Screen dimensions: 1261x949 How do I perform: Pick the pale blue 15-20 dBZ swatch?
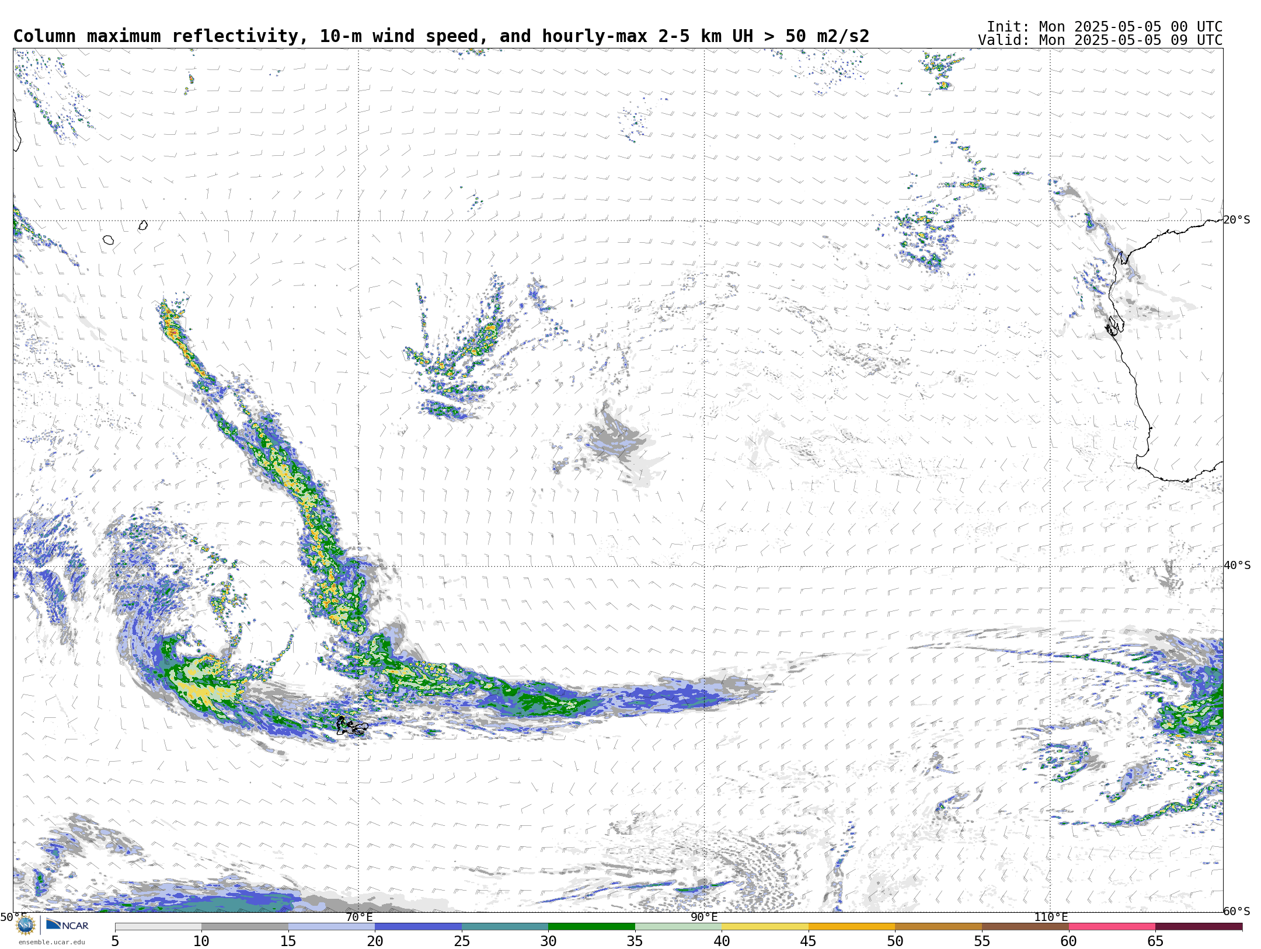[332, 926]
